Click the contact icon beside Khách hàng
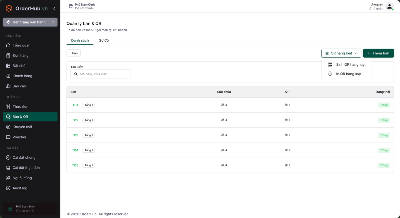This screenshot has height=218, width=400. tap(8, 76)
